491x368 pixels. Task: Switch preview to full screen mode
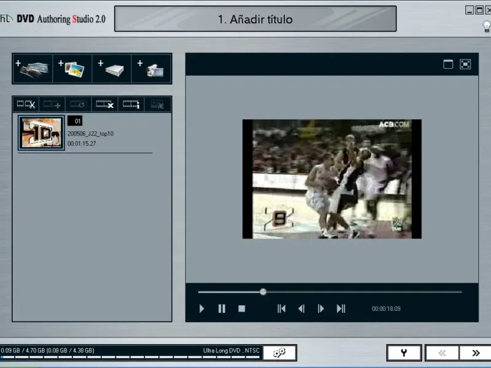pyautogui.click(x=465, y=64)
